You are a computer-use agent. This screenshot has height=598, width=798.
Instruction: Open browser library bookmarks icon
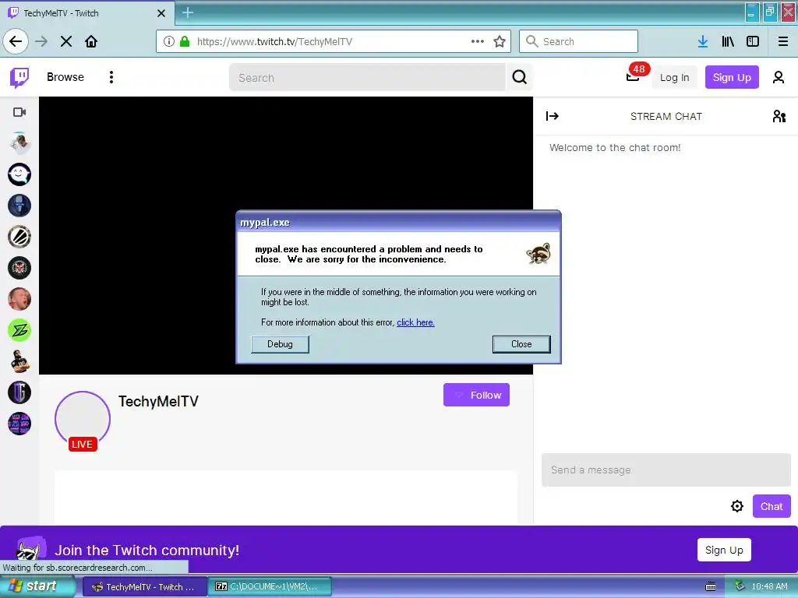point(728,42)
